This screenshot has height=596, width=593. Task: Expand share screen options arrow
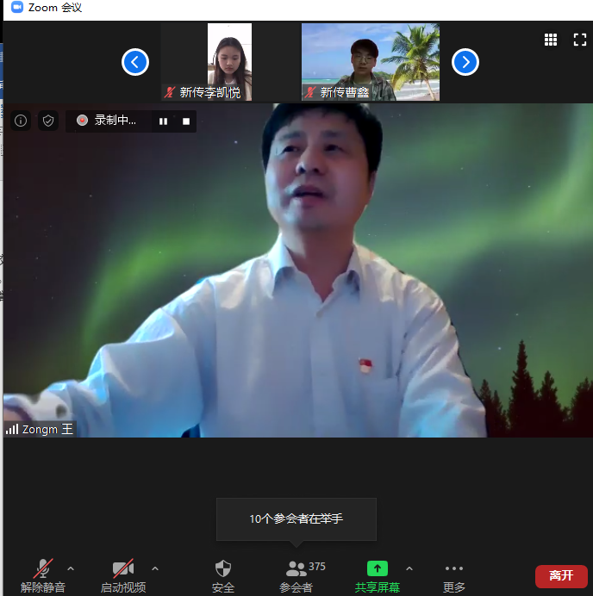[409, 568]
